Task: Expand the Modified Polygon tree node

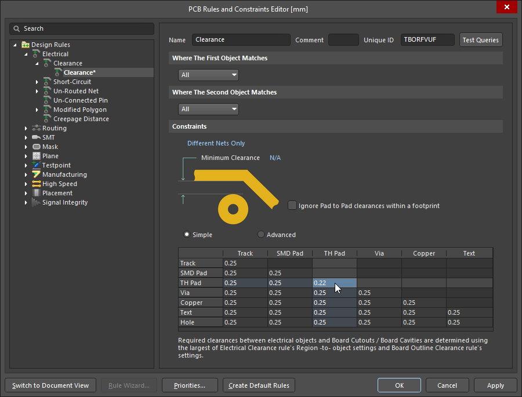Action: coord(37,110)
